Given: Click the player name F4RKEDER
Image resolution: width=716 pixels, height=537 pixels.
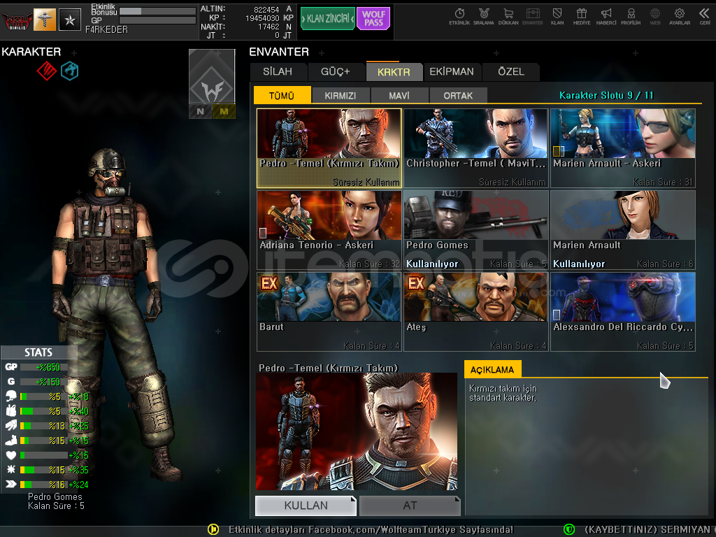Looking at the screenshot, I should (x=106, y=29).
